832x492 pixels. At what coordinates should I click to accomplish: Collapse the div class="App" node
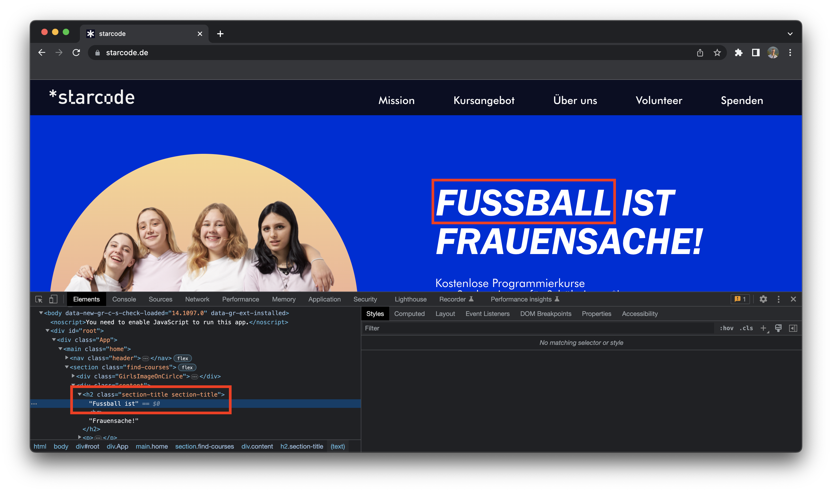click(54, 340)
